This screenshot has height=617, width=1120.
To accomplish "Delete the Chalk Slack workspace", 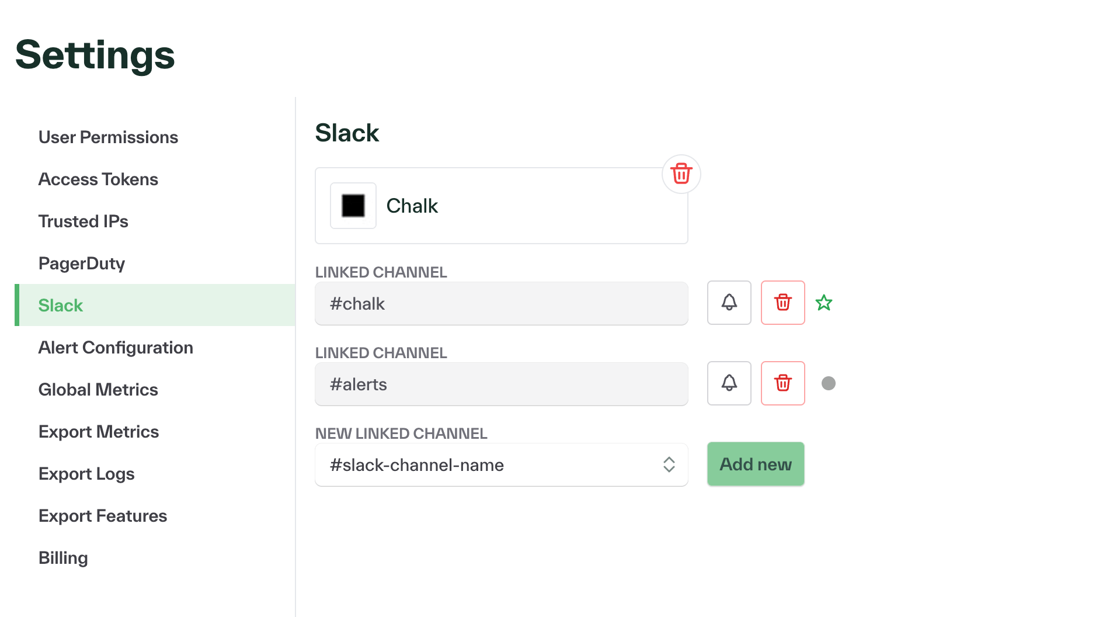I will 680,174.
